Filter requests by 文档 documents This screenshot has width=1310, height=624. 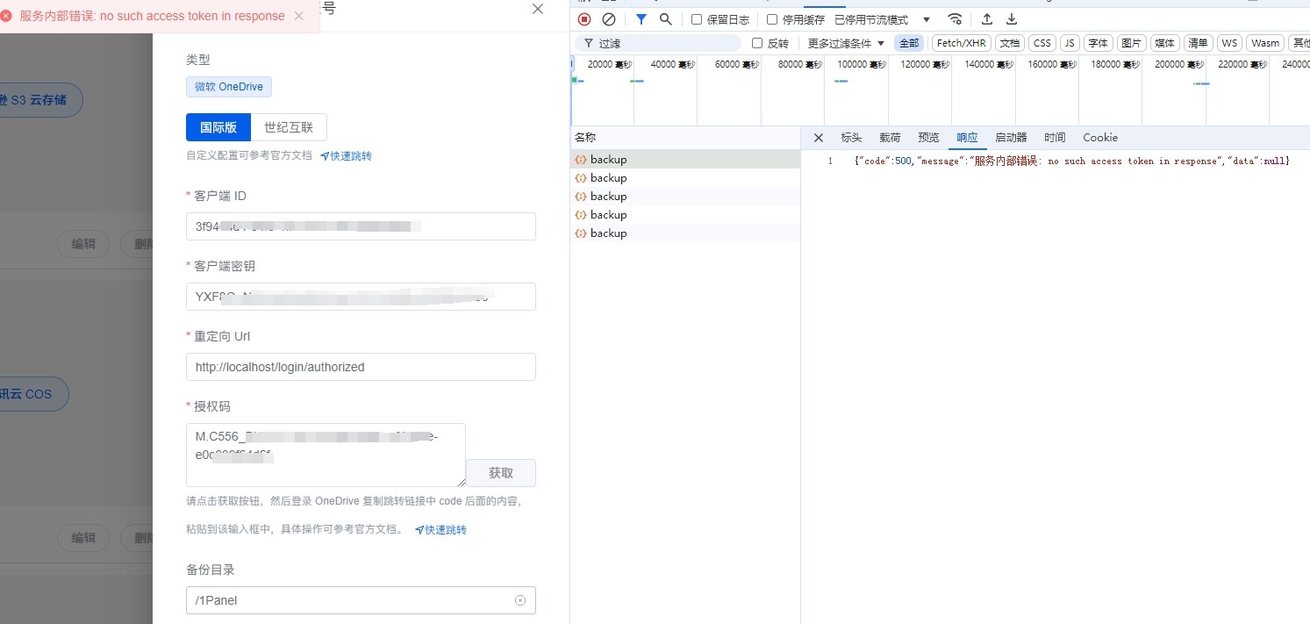pos(1010,43)
